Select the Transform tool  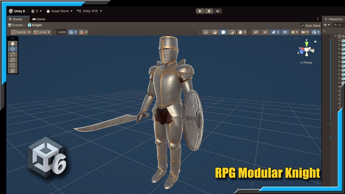pos(12,71)
